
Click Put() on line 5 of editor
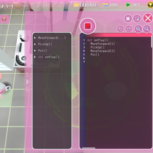pos(95,54)
